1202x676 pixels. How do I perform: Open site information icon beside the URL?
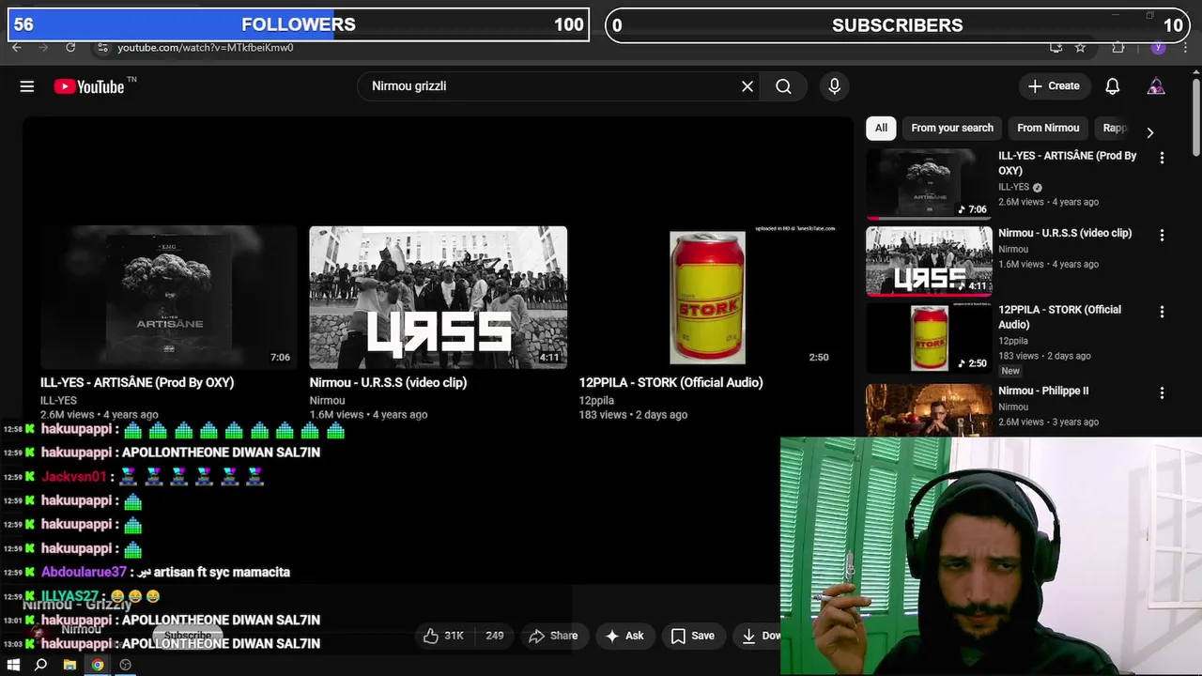point(102,48)
